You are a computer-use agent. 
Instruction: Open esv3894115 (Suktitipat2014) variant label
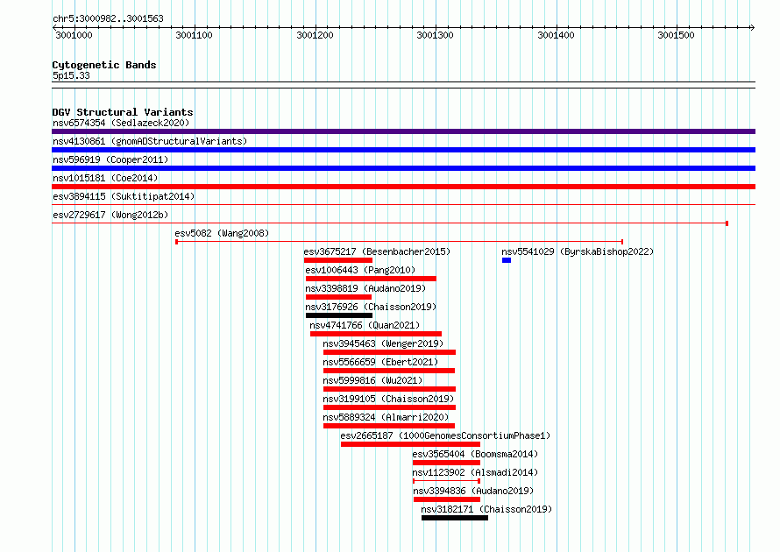pyautogui.click(x=124, y=196)
